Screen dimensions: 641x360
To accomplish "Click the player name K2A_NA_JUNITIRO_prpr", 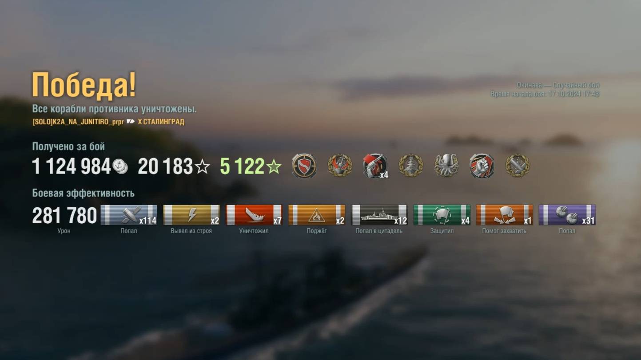I will tap(88, 122).
